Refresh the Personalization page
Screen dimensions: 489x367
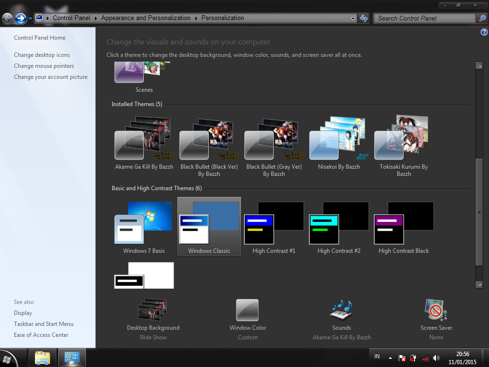363,19
